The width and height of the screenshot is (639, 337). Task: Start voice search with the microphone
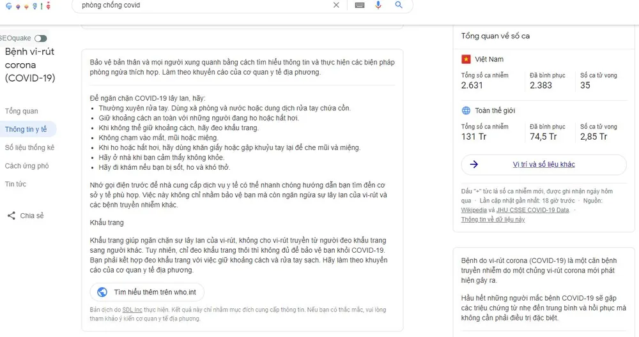click(378, 5)
